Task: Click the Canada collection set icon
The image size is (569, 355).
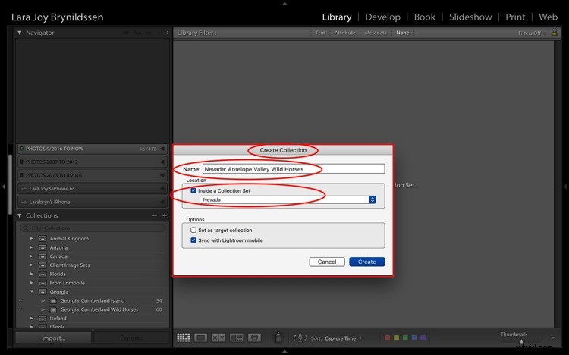Action: (42, 256)
